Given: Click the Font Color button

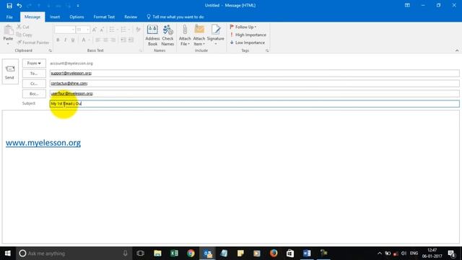Looking at the screenshot, I should 84,40.
